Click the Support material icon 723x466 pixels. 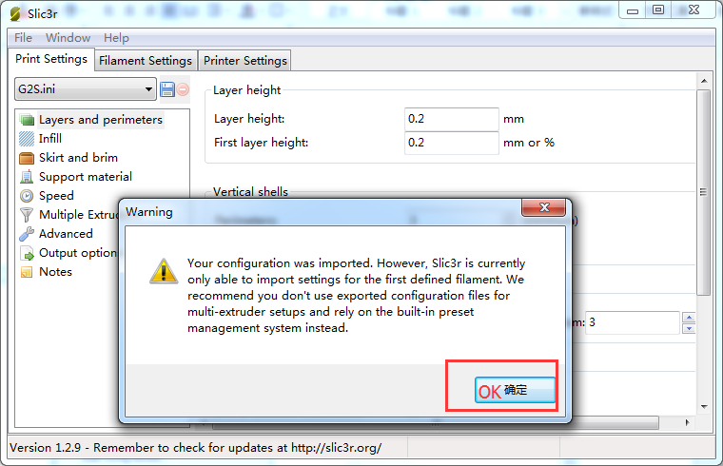[27, 177]
